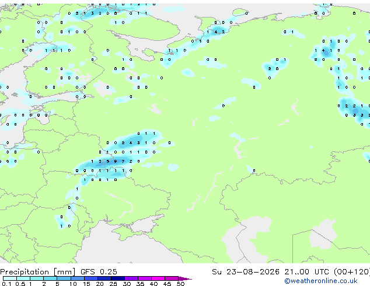Image resolution: width=370 pixels, height=286 pixels.
Task: Click the '40' legend scale label
Action: [x=153, y=284]
